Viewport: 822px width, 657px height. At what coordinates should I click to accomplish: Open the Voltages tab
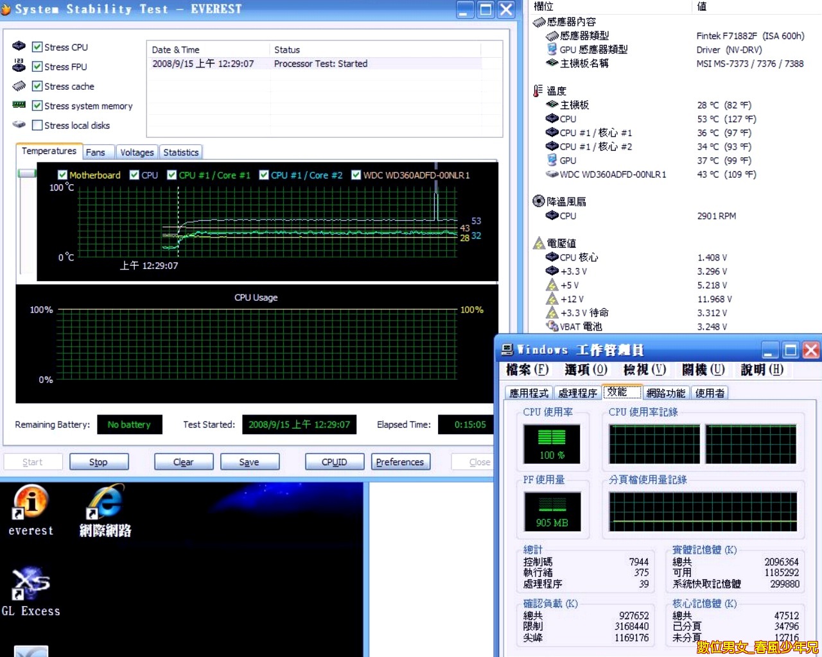(137, 152)
